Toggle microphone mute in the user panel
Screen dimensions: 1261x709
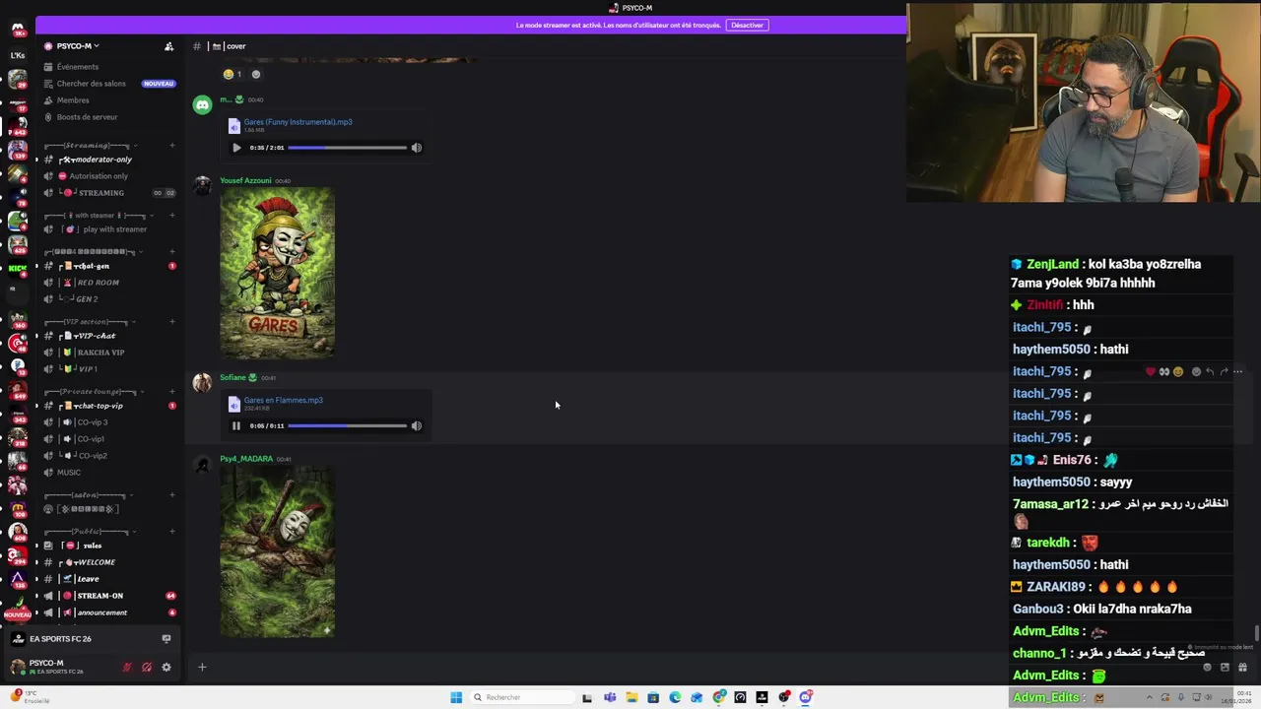[x=127, y=667]
